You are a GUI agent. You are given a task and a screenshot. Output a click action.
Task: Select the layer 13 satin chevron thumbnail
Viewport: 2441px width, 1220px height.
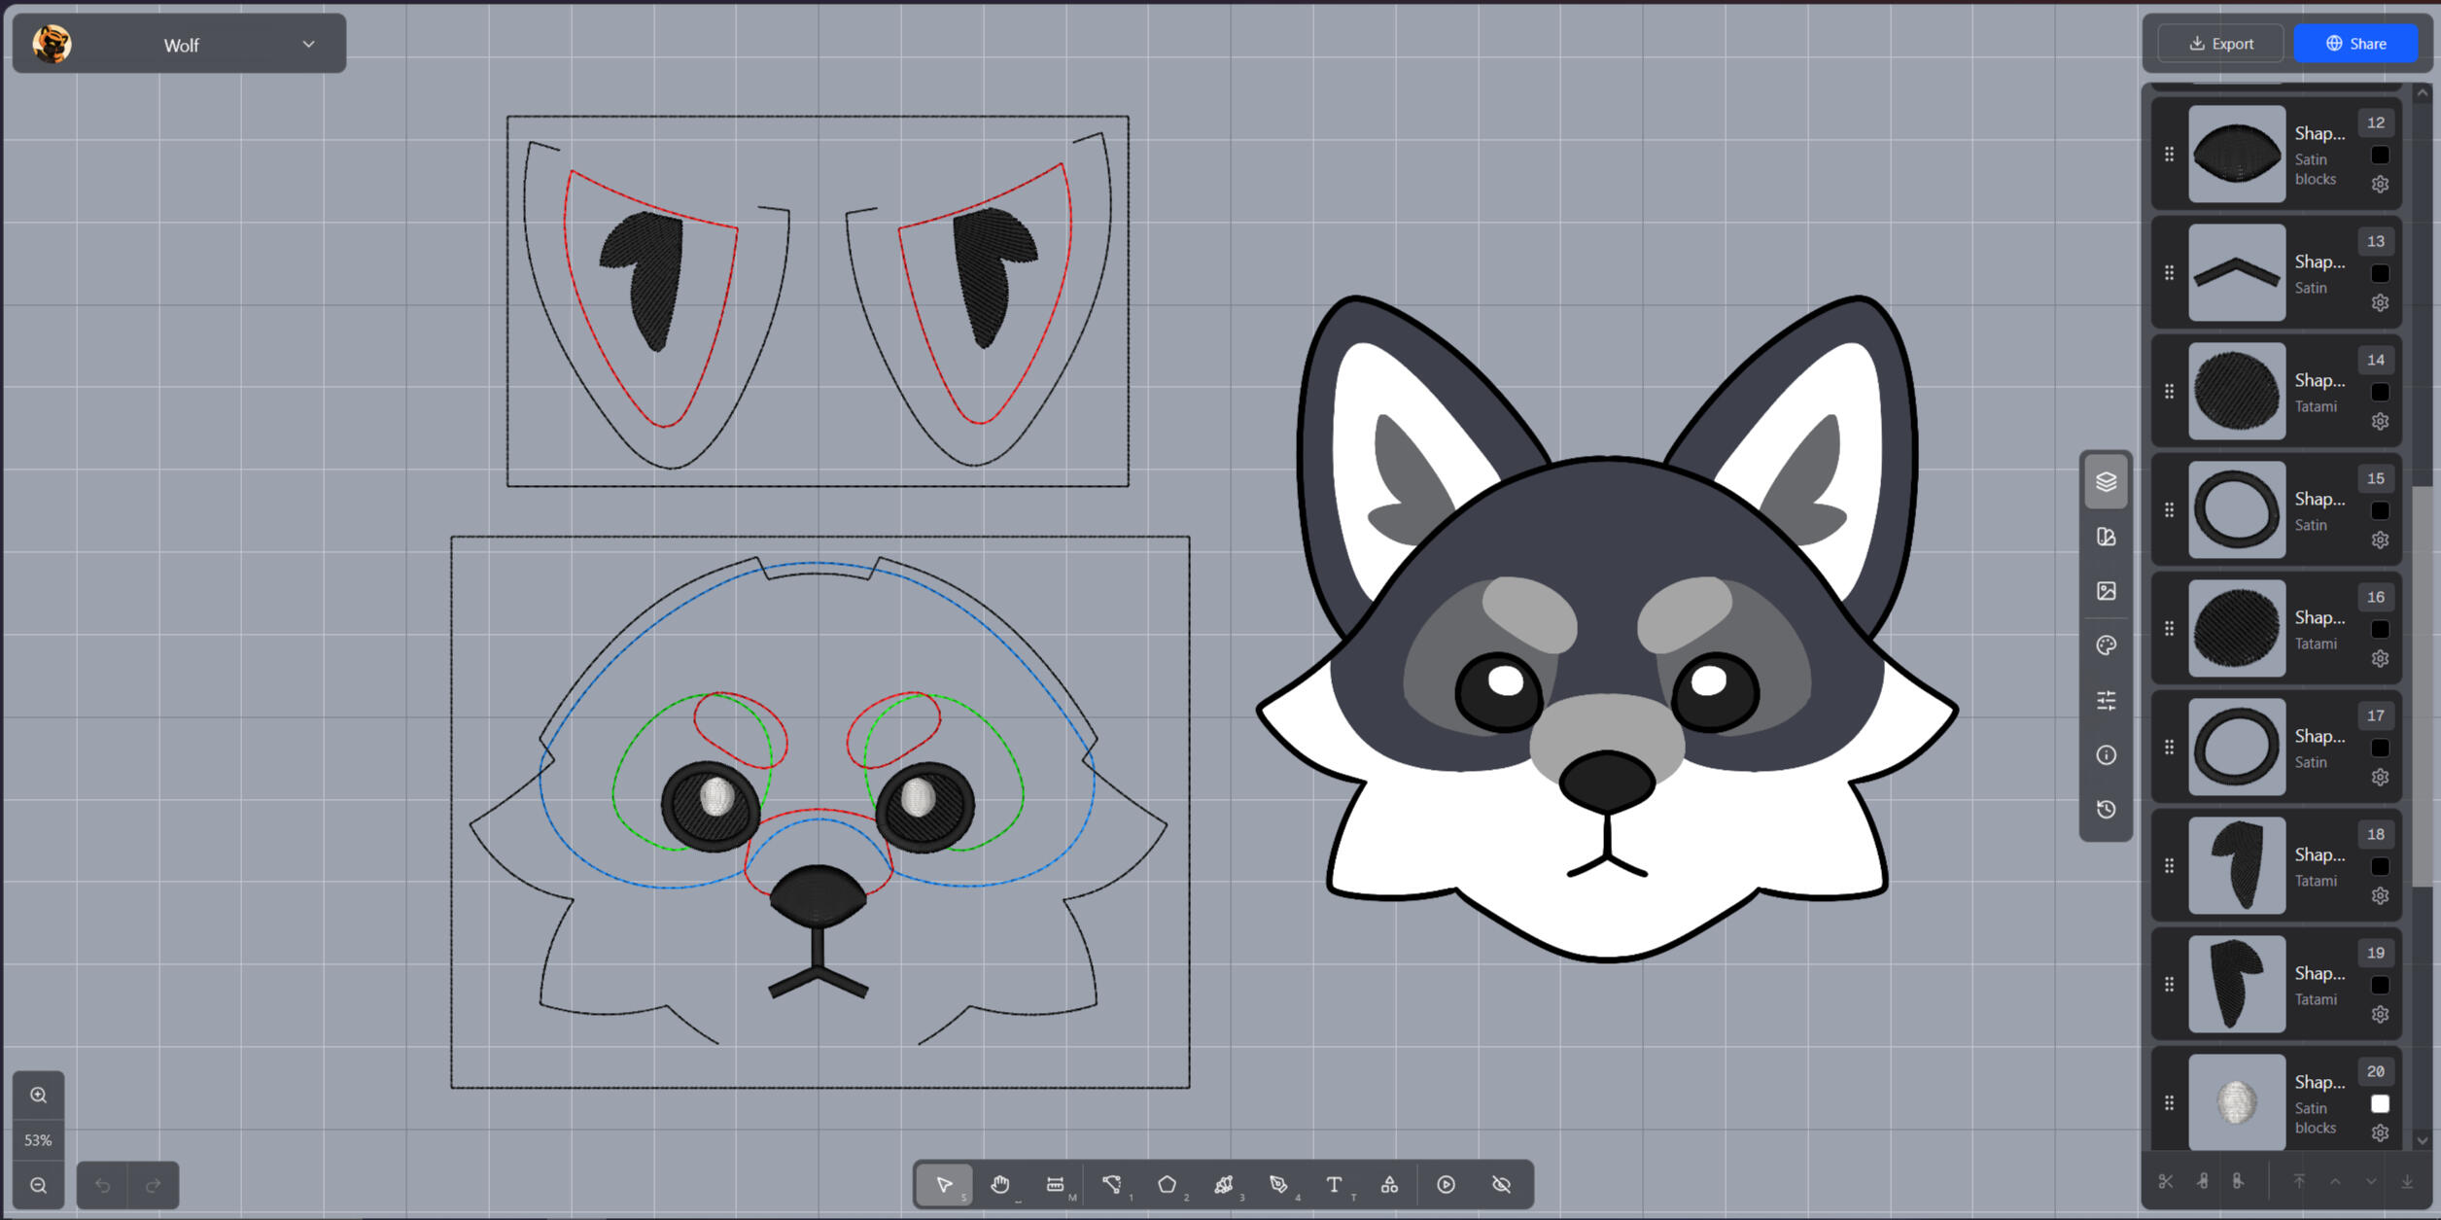point(2237,273)
